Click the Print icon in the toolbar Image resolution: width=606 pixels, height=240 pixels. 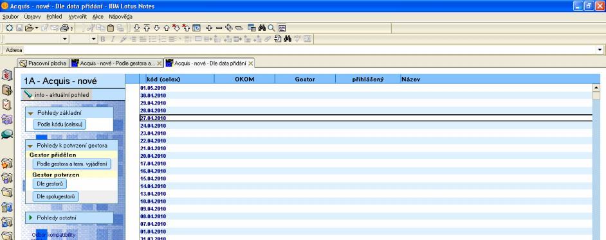coord(64,28)
